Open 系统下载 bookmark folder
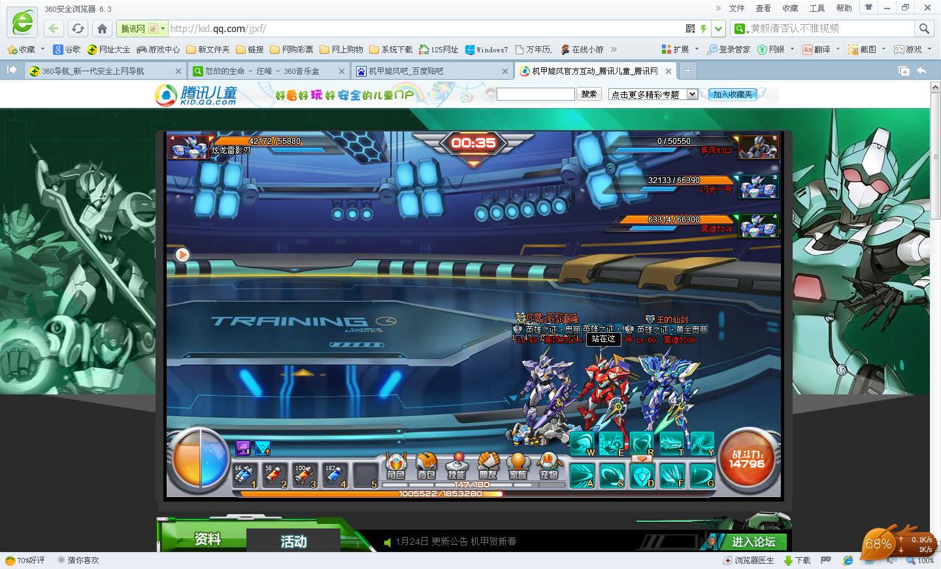This screenshot has width=941, height=569. click(391, 49)
